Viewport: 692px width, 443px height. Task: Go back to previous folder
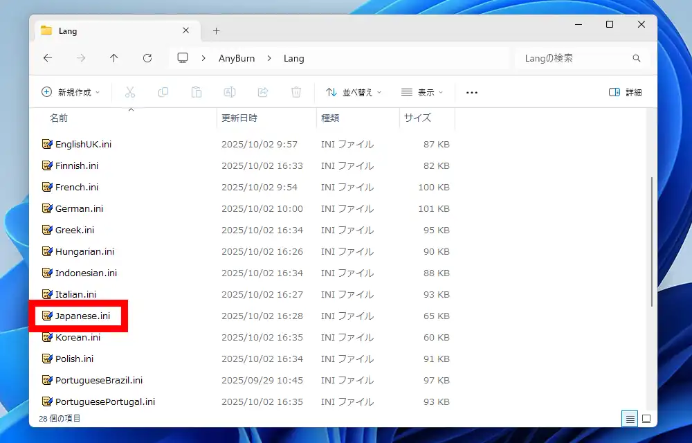click(x=48, y=58)
